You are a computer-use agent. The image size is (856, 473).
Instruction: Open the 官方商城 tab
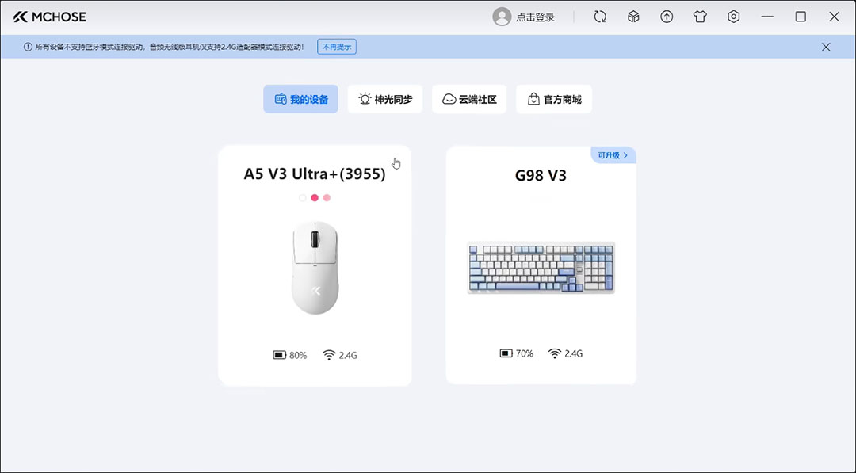click(x=554, y=99)
